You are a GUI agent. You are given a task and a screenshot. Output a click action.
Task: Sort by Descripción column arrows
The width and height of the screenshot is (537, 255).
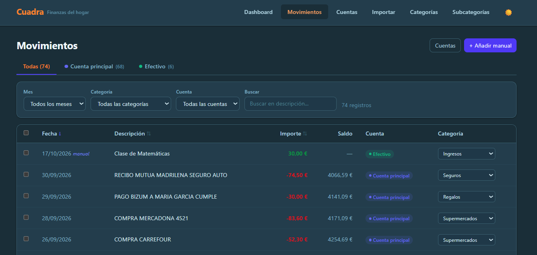[x=149, y=134]
